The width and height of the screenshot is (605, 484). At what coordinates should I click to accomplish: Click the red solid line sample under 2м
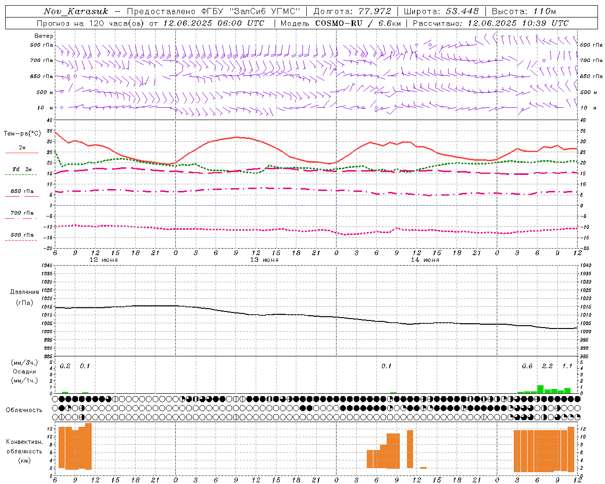(22, 153)
